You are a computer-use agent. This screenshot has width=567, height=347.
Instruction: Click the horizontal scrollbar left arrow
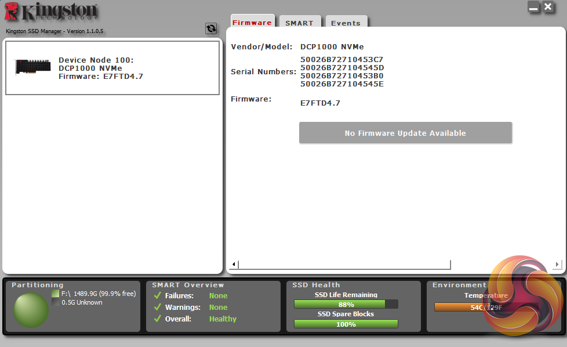tap(234, 265)
